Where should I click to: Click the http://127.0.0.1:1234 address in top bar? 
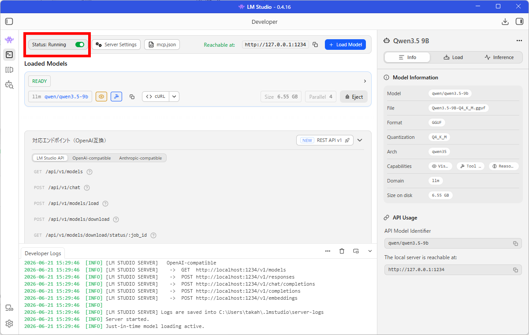point(276,45)
